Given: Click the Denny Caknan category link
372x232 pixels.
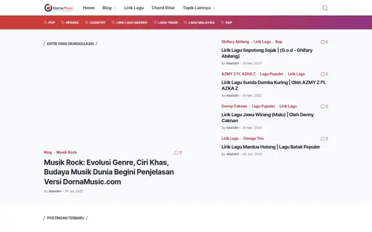Looking at the screenshot, I should [x=234, y=106].
